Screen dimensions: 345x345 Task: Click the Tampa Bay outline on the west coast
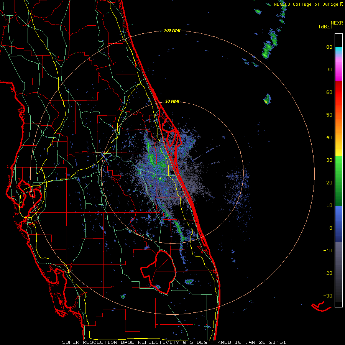(x=31, y=194)
